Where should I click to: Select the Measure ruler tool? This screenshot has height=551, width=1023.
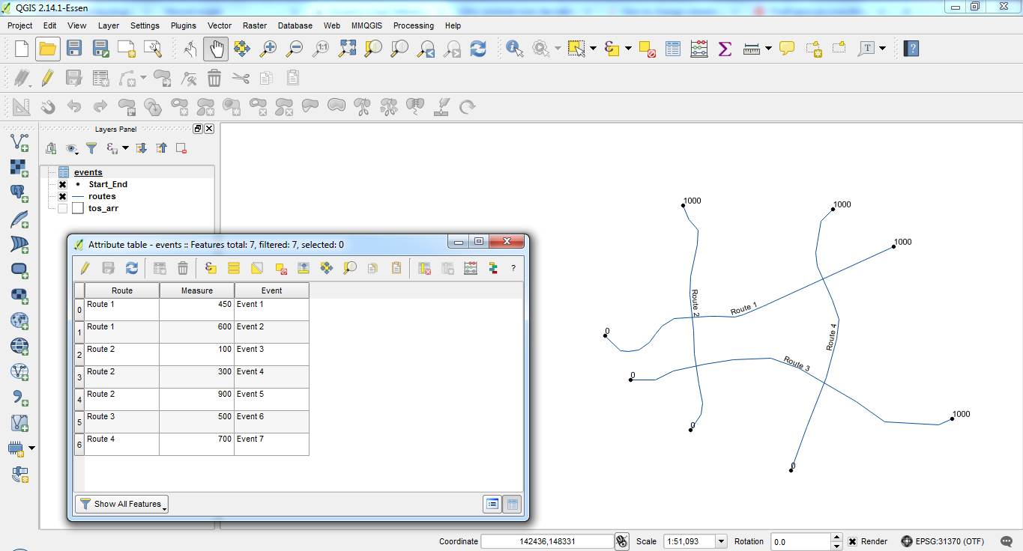coord(752,49)
